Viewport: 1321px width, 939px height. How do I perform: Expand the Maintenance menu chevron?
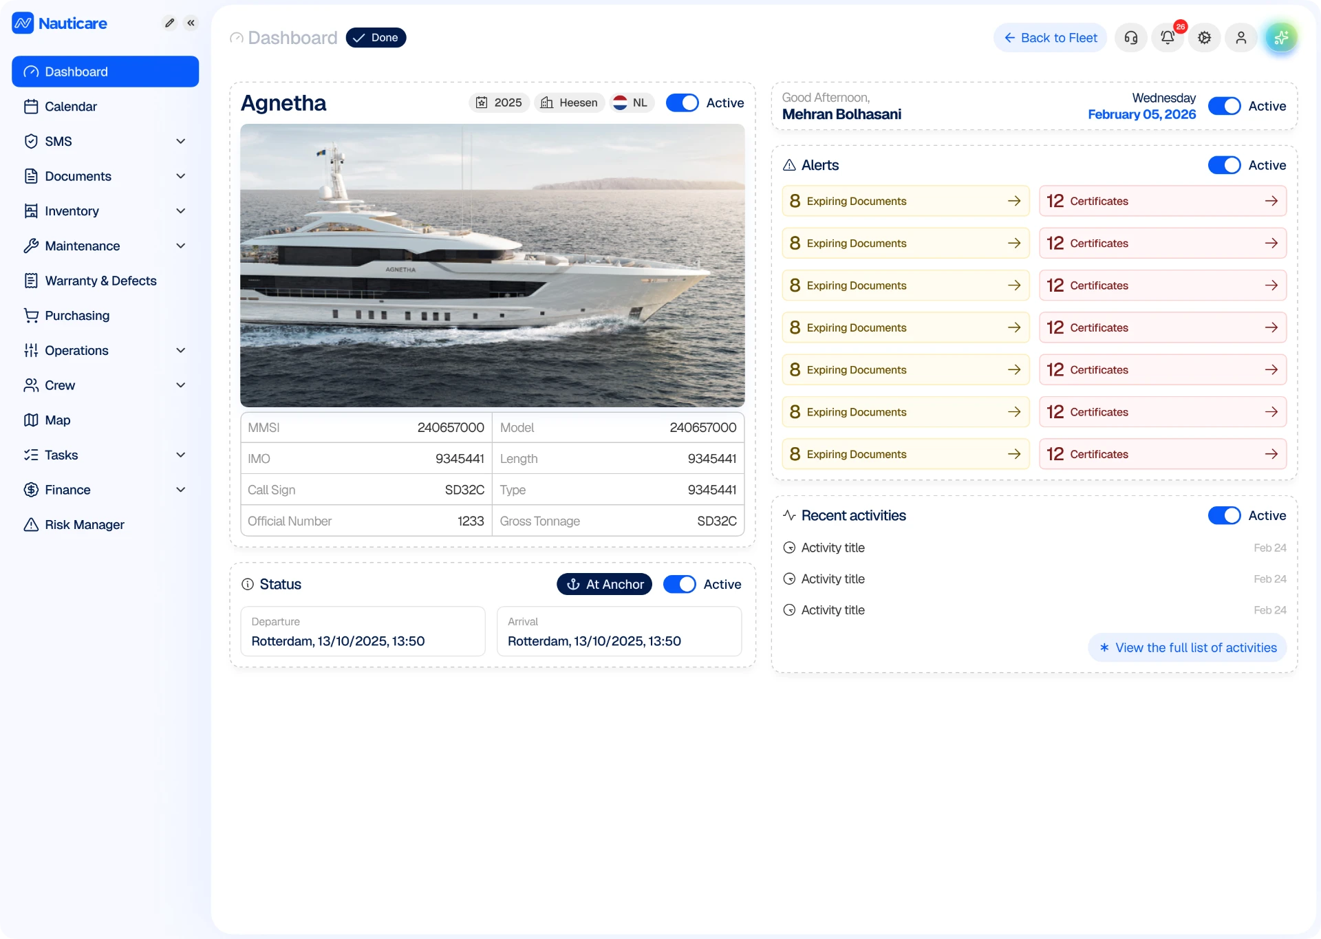pyautogui.click(x=181, y=246)
